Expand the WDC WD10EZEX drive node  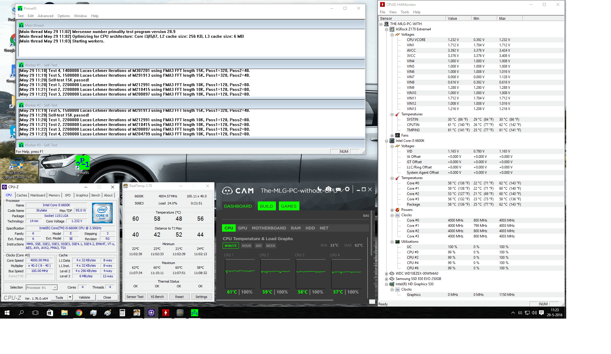click(387, 274)
